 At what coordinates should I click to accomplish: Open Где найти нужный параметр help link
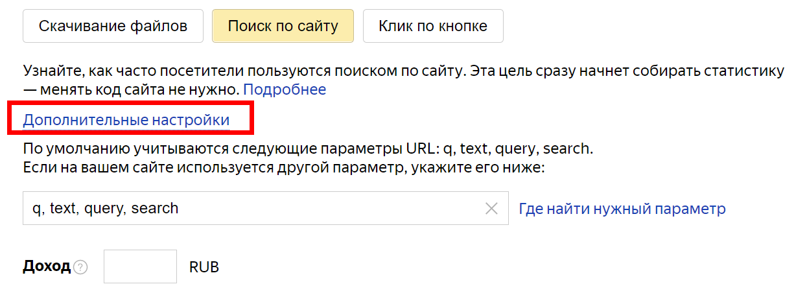pyautogui.click(x=622, y=209)
